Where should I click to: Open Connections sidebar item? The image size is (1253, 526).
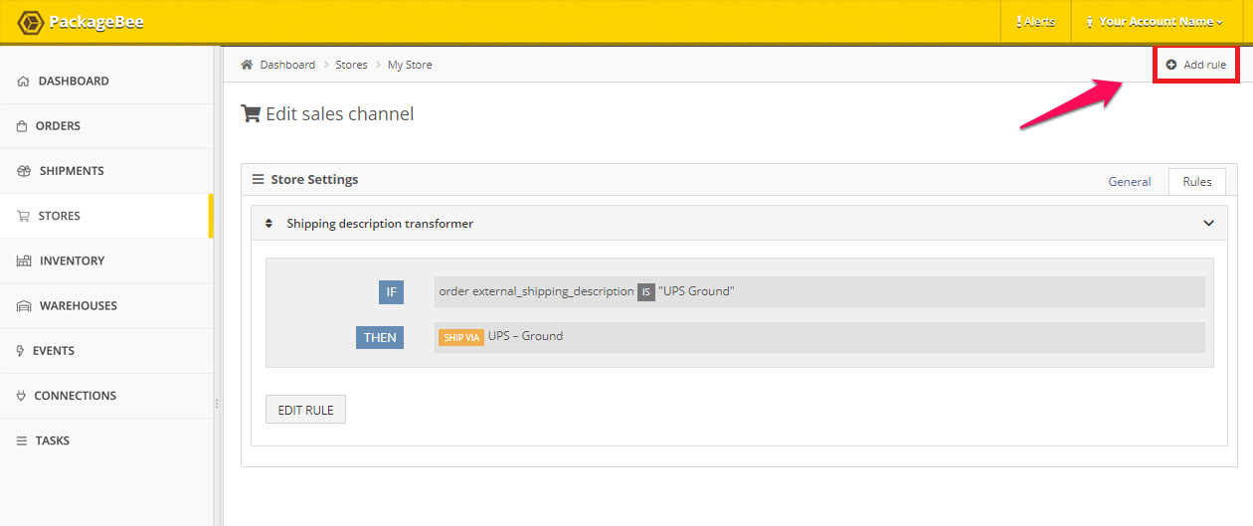(x=106, y=395)
